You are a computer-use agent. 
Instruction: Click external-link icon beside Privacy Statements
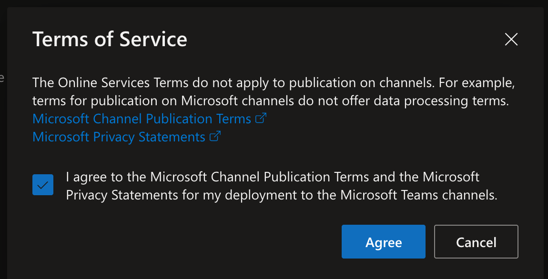point(215,137)
